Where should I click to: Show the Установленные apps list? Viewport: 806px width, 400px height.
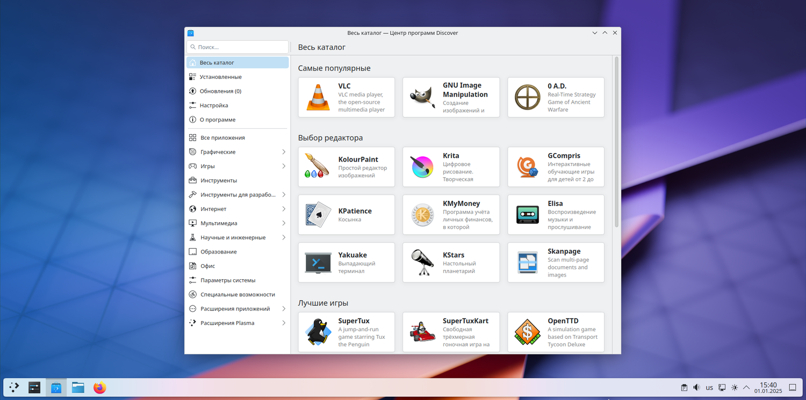pyautogui.click(x=238, y=77)
